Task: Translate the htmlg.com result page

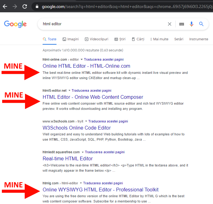Action: tap(103, 183)
